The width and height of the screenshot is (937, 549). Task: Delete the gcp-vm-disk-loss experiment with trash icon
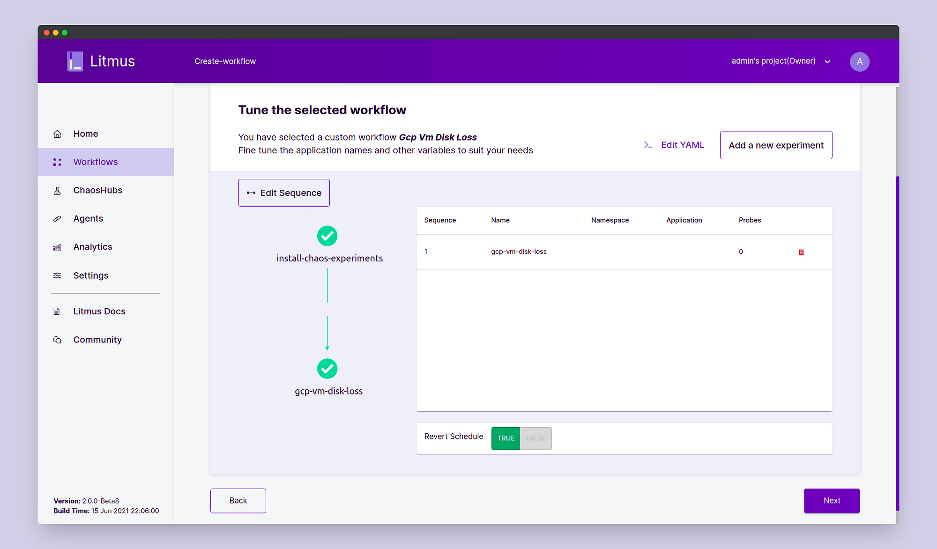(801, 252)
